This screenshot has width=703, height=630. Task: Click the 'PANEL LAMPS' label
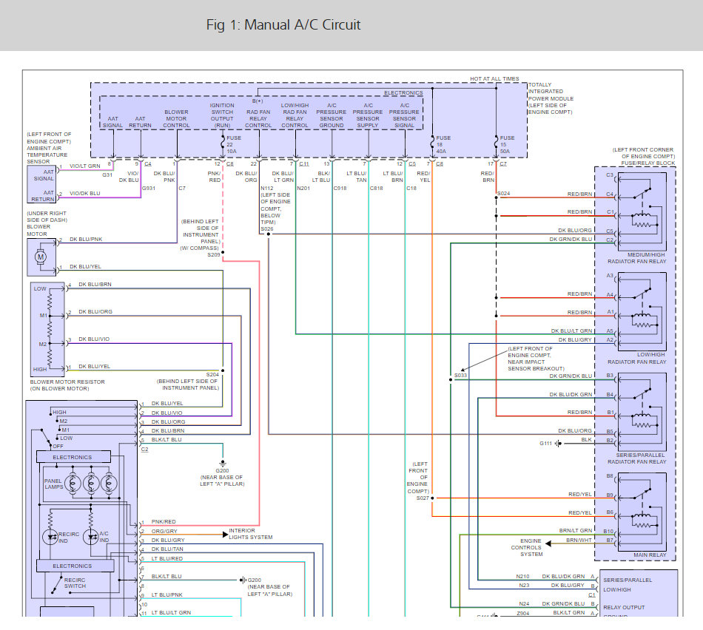[x=53, y=484]
